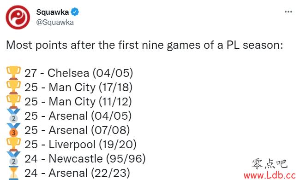Click the trophy emoji beside Chelsea (04/05)

(x=13, y=73)
